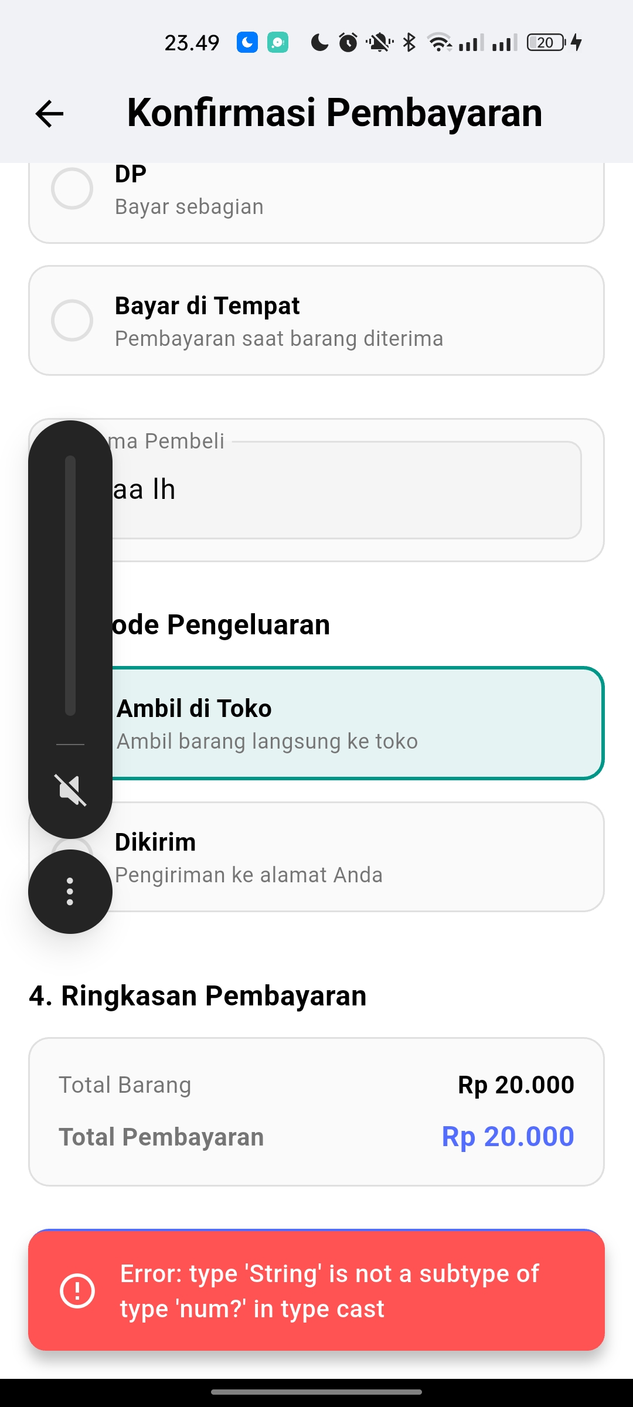This screenshot has height=1407, width=633.
Task: Tap the Ringkasan Pembayaran section heading
Action: (198, 995)
